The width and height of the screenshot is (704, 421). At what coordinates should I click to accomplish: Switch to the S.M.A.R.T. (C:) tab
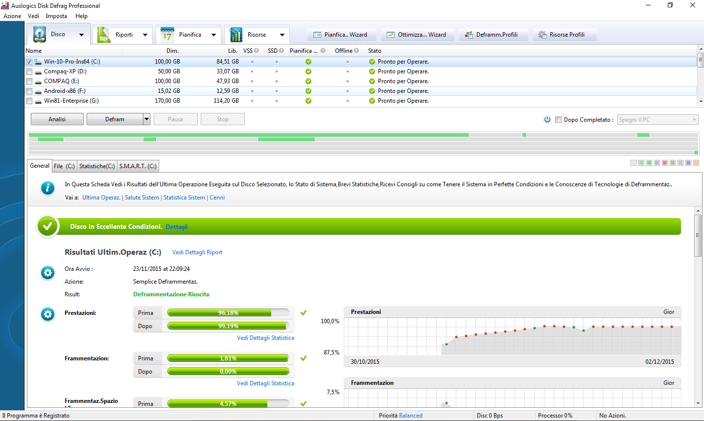click(x=138, y=166)
